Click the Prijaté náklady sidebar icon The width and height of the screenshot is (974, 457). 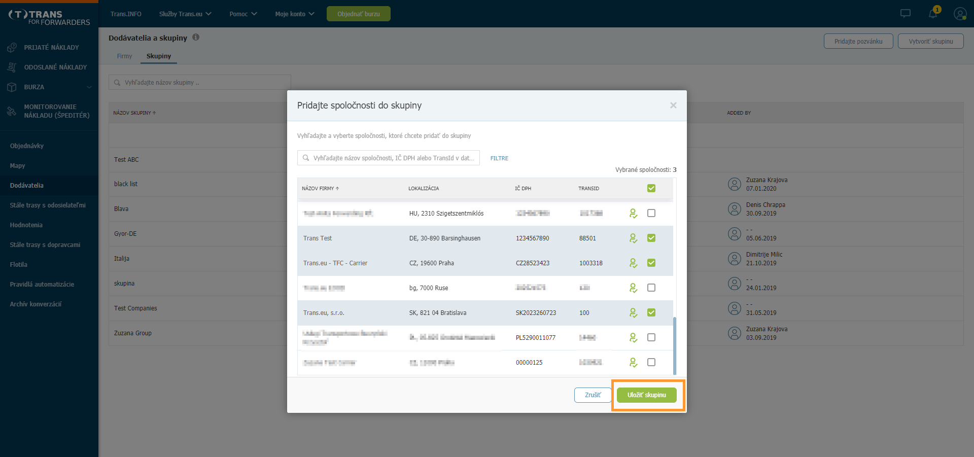pyautogui.click(x=12, y=48)
